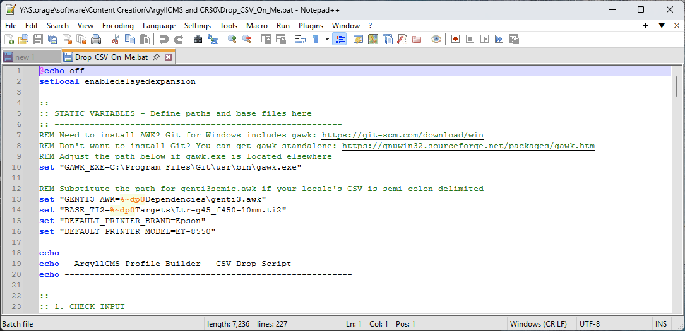This screenshot has height=331, width=685.
Task: Open Find with the binoculars icon
Action: (198, 39)
